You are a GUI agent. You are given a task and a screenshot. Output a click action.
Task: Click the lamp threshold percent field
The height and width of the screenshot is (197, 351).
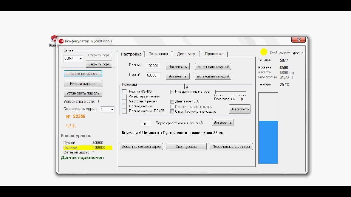click(146, 124)
